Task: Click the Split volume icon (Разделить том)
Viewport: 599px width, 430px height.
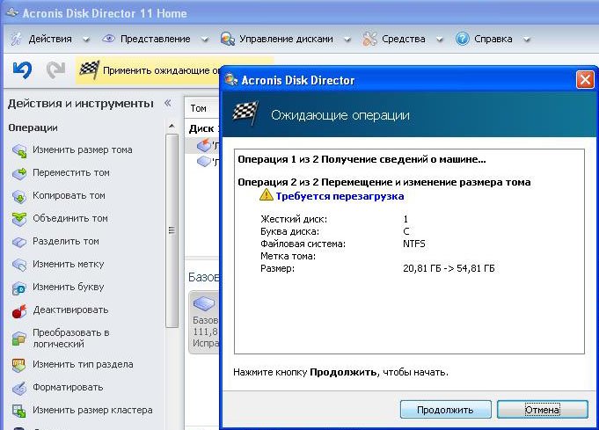Action: pos(19,242)
